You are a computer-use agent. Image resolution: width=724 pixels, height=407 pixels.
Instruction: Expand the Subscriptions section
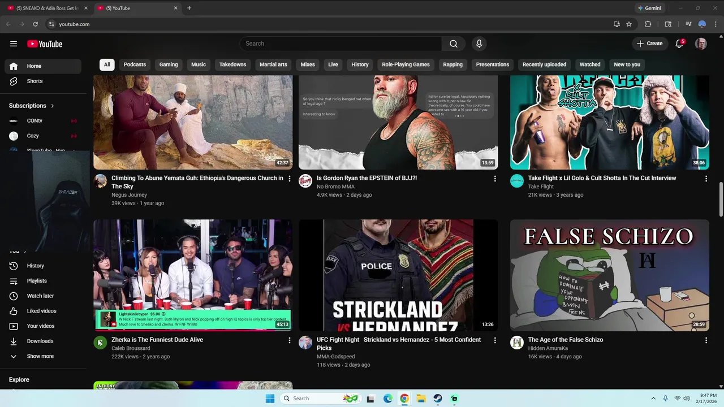coord(32,106)
